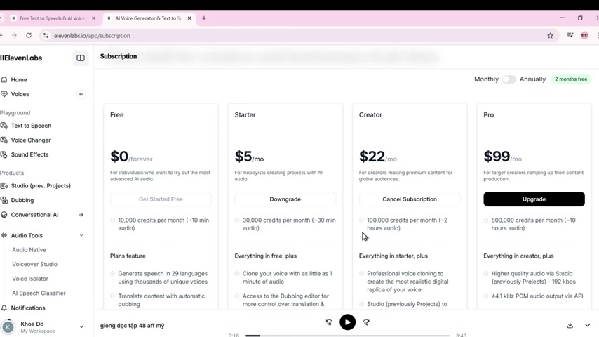Image resolution: width=599 pixels, height=337 pixels.
Task: Toggle Monthly to Annually billing switch
Action: 509,79
